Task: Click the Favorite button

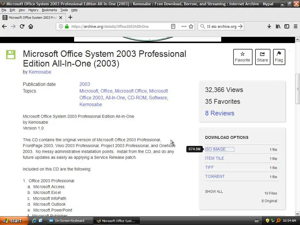Action: (243, 57)
